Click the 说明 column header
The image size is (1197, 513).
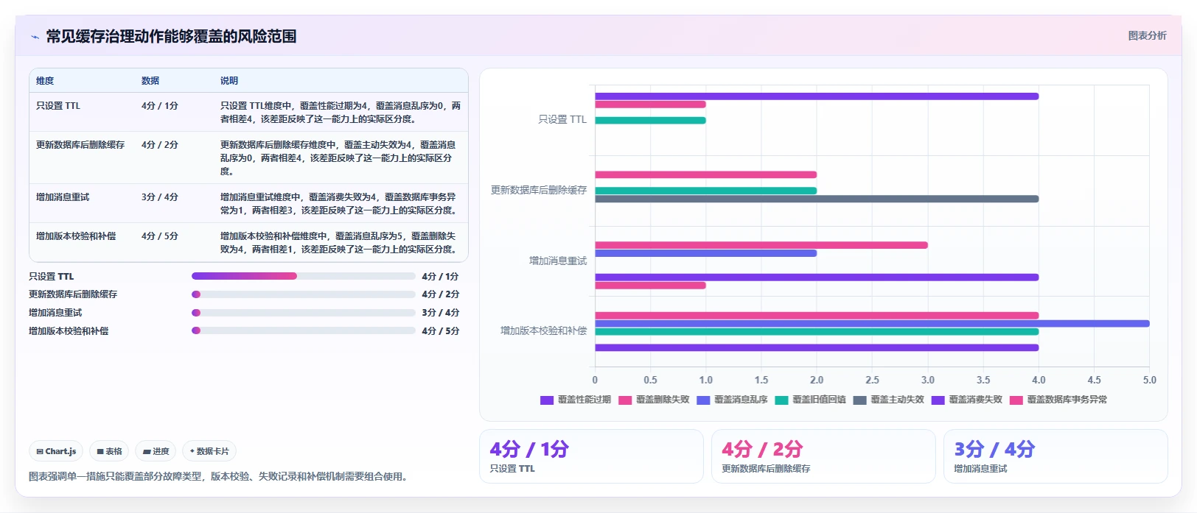(229, 81)
